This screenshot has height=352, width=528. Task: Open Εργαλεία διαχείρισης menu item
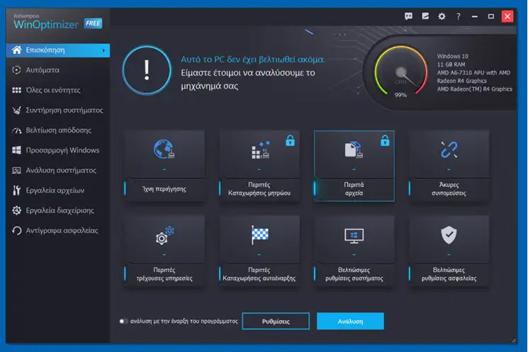tap(58, 210)
